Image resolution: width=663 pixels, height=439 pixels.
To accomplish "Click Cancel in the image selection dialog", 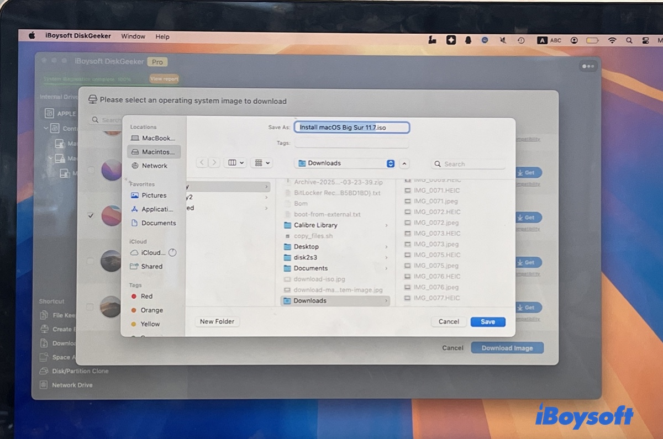I will 452,348.
